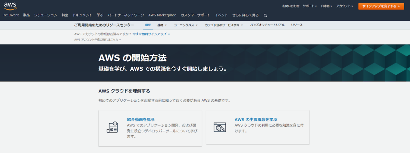Open カスタマーサポート menu
The image size is (410, 154).
[x=195, y=15]
